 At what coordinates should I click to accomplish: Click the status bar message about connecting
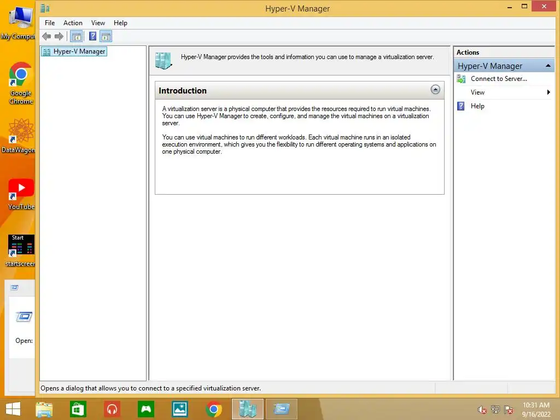coord(151,388)
